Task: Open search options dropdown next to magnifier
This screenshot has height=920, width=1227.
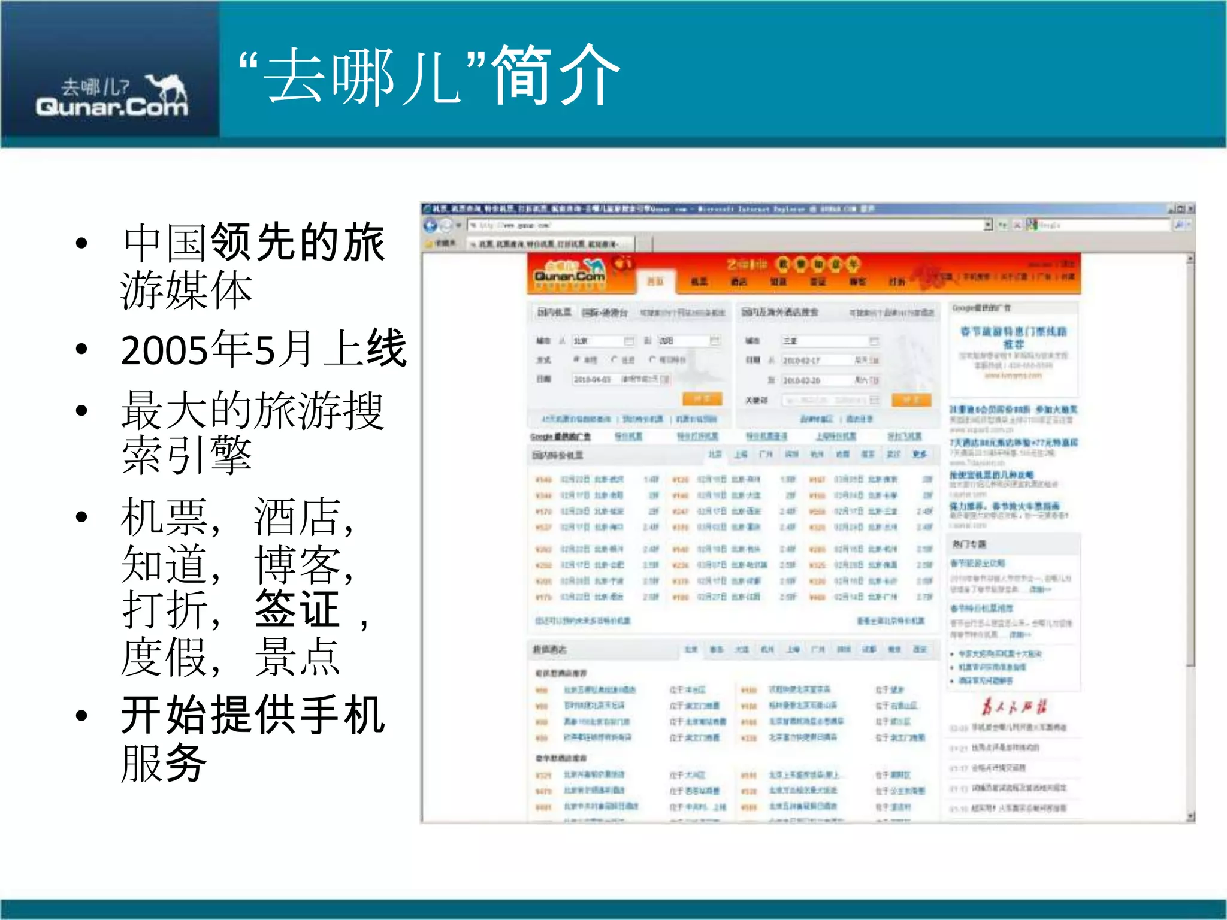Action: click(x=1189, y=225)
